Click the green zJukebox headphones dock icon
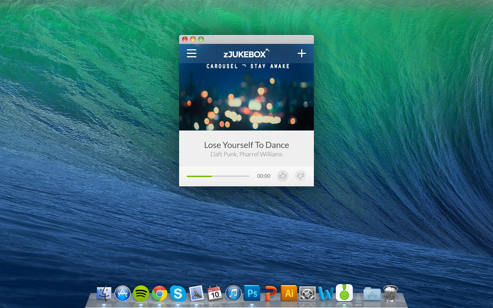The image size is (493, 308). (x=344, y=293)
